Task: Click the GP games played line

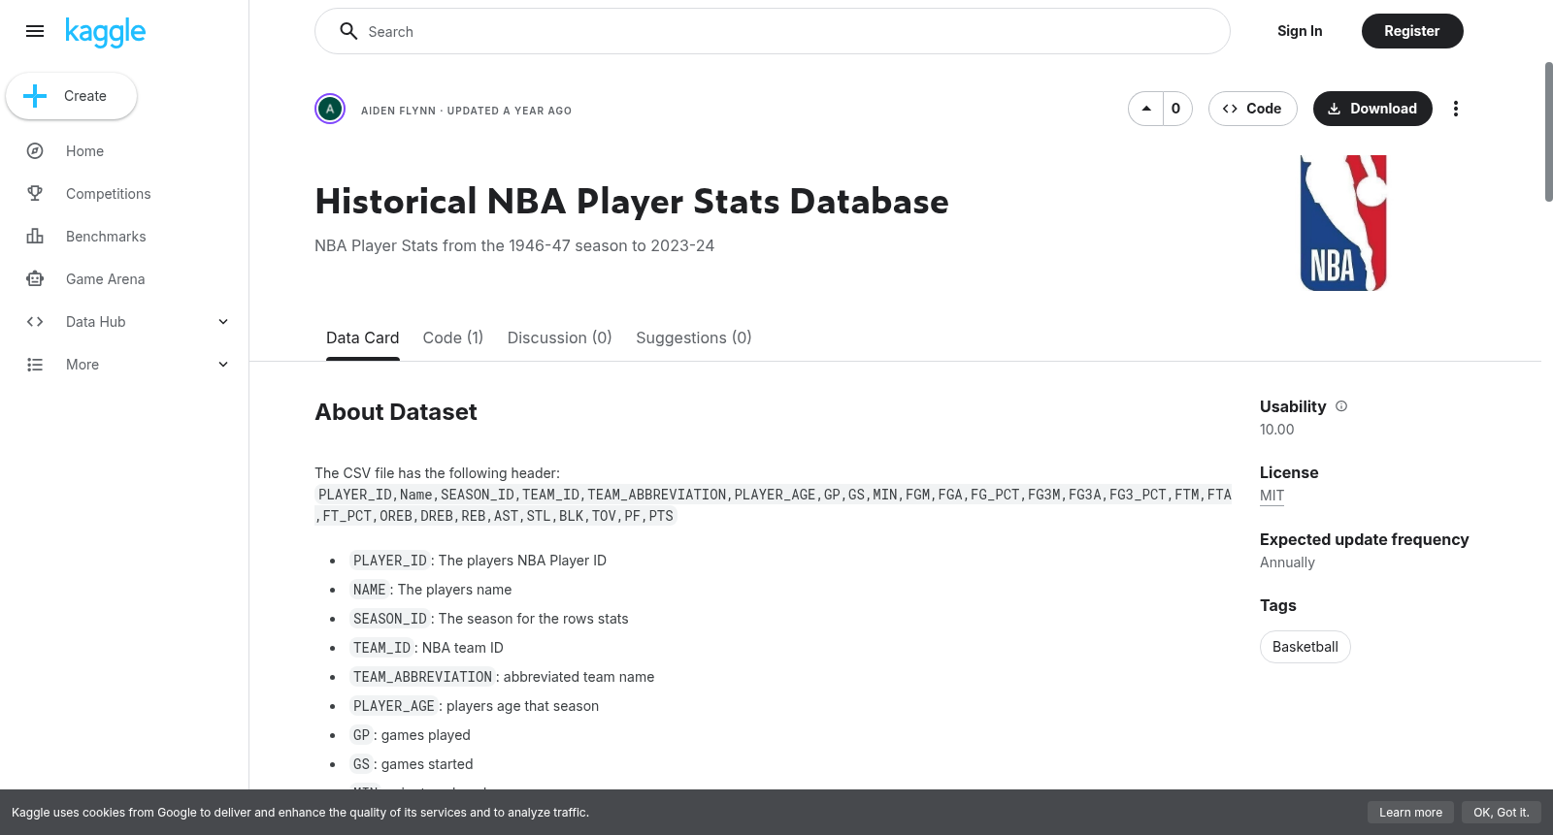Action: click(412, 735)
